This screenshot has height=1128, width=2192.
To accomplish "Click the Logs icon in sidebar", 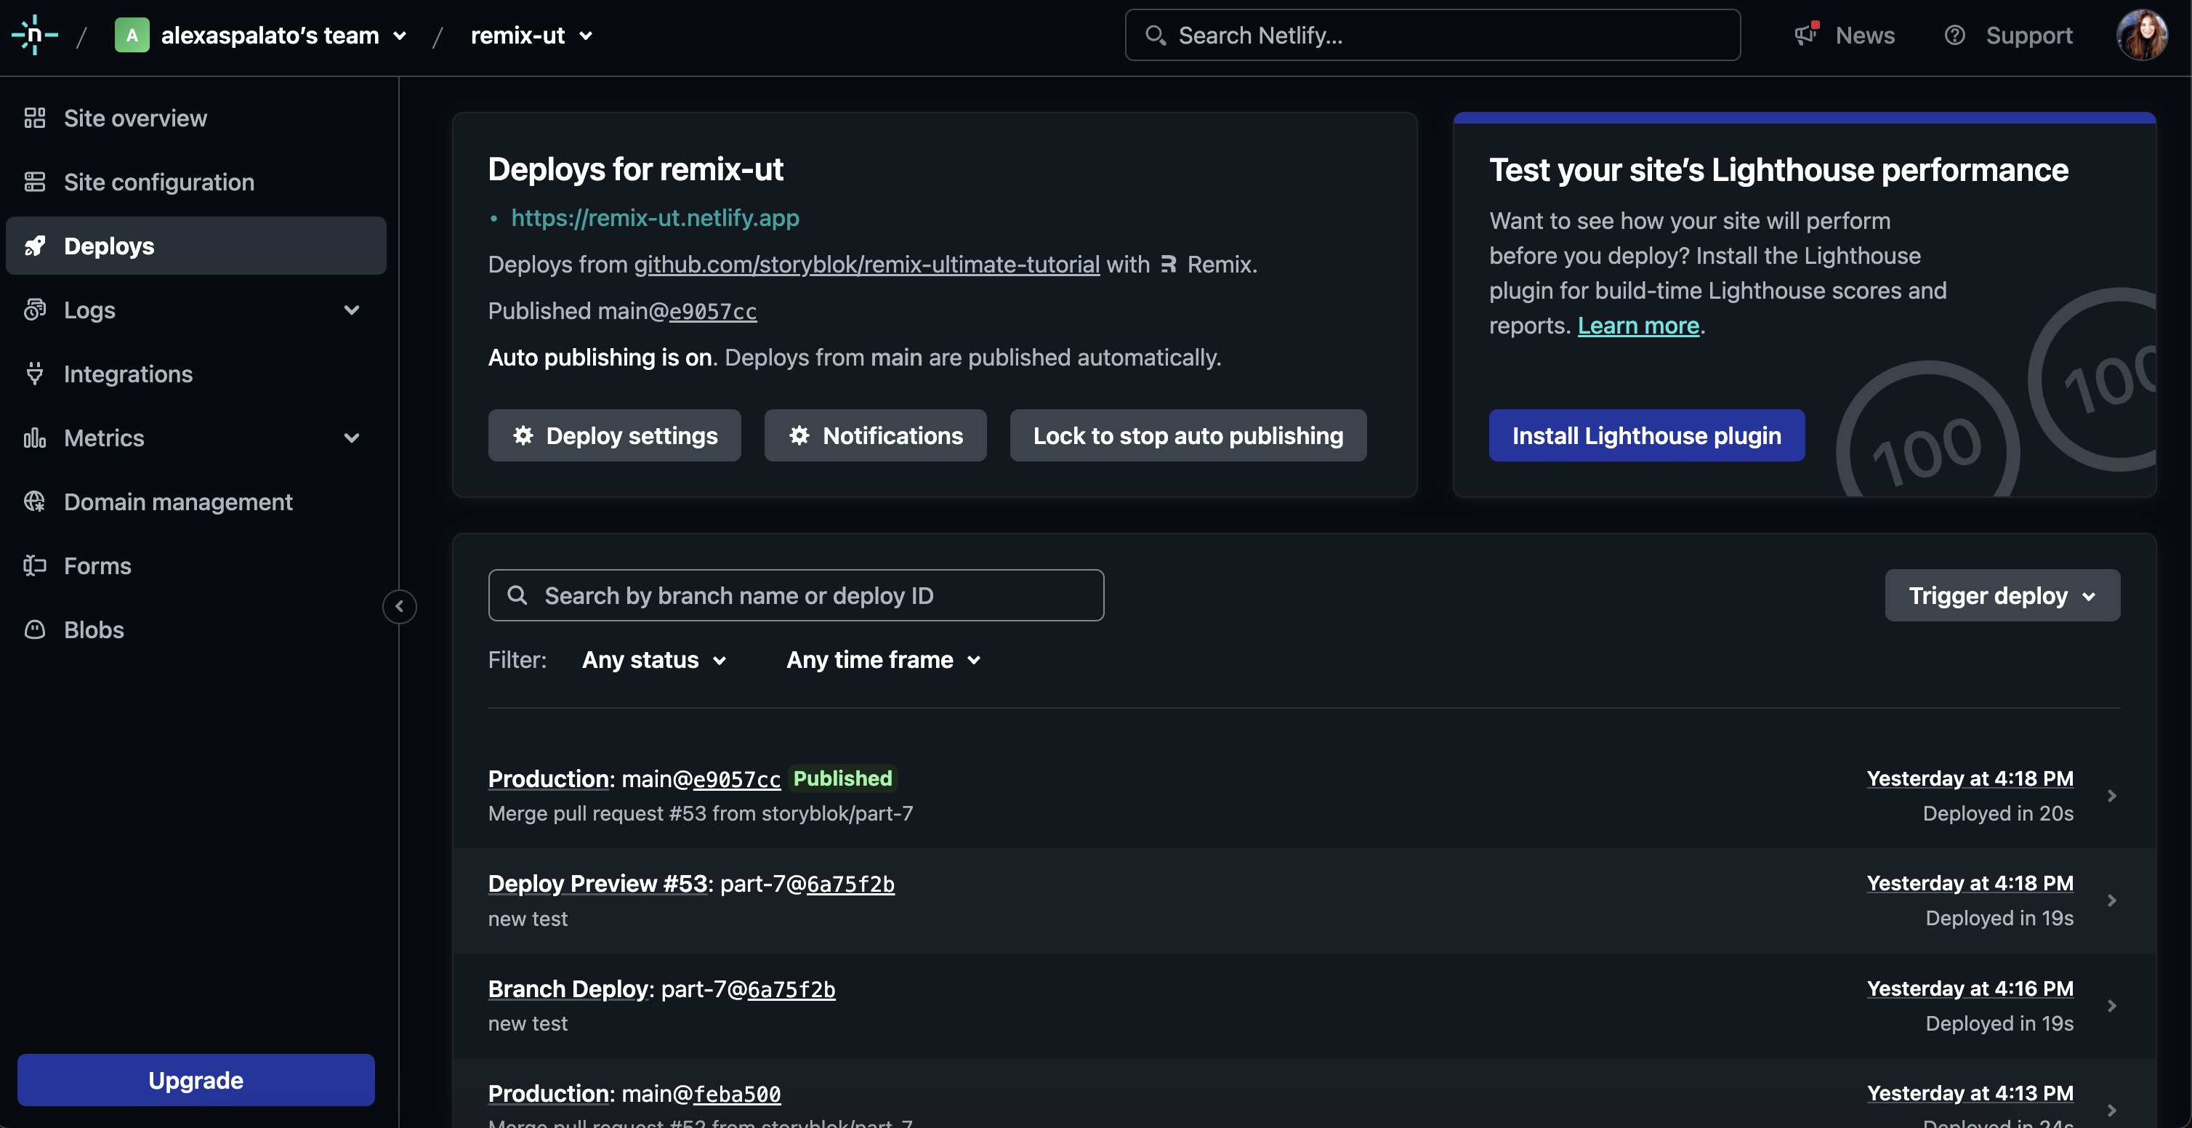I will coord(35,310).
